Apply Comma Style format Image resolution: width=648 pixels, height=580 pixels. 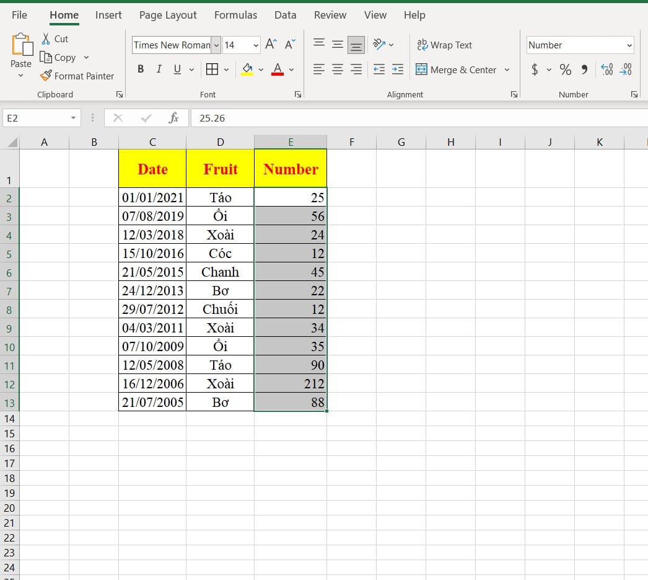click(x=584, y=69)
